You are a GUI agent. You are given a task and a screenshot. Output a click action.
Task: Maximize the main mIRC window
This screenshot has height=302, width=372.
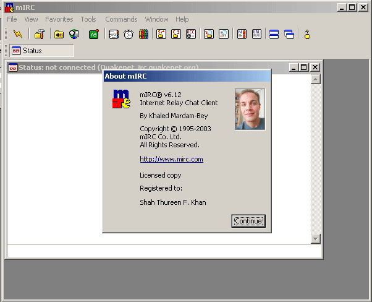coord(352,7)
